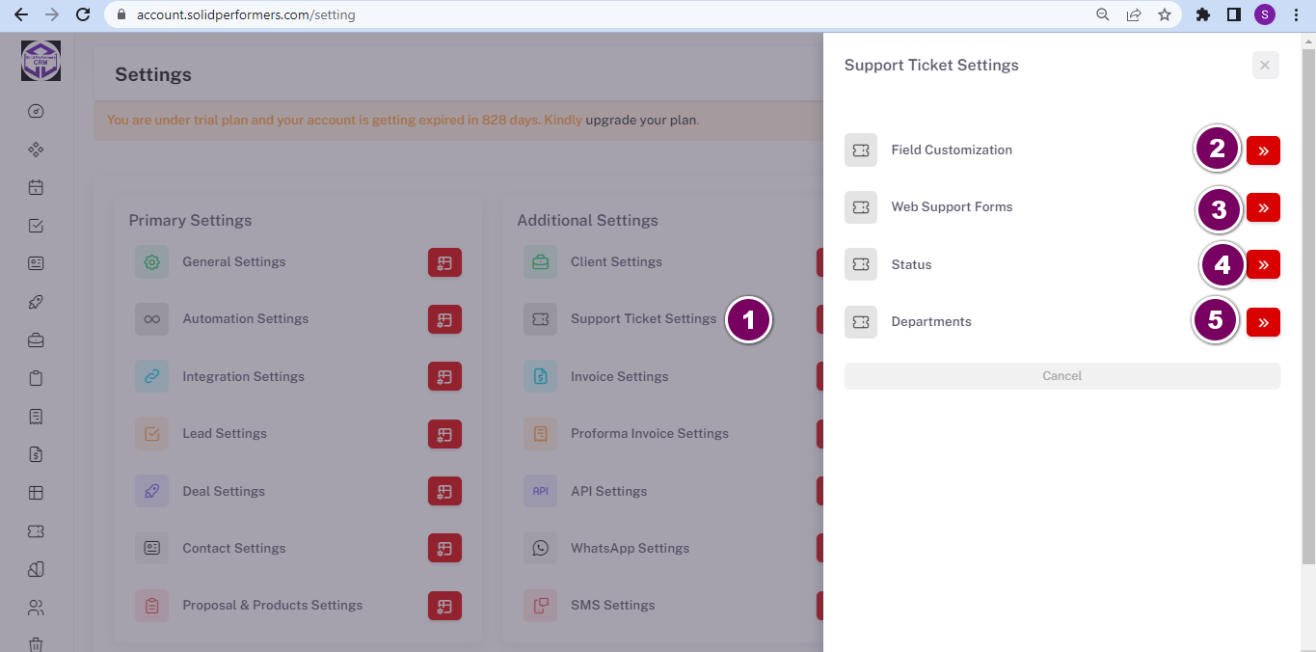Open Deal Settings red button
Viewport: 1316px width, 652px height.
tap(444, 492)
